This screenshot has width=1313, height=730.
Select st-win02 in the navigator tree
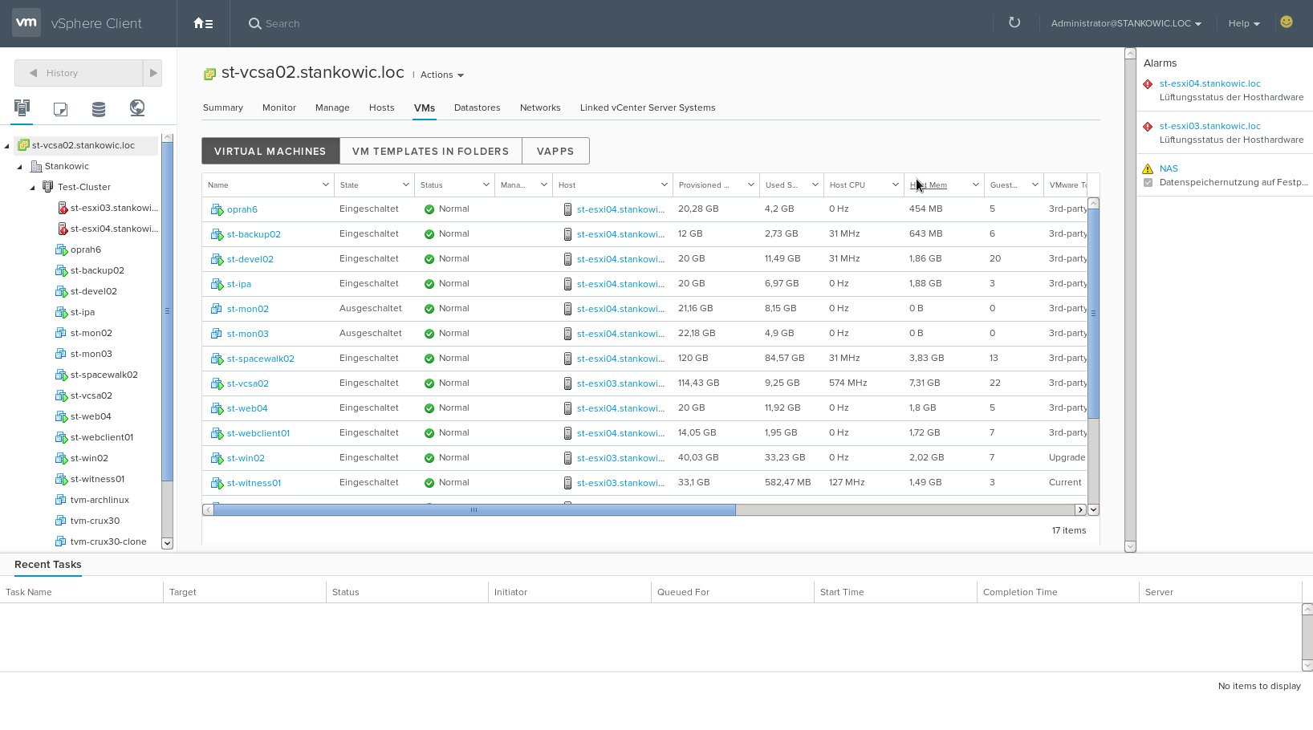(x=89, y=458)
